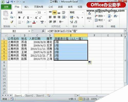Open the 样式 styles gallery
This screenshot has width=128, height=102.
click(x=89, y=17)
